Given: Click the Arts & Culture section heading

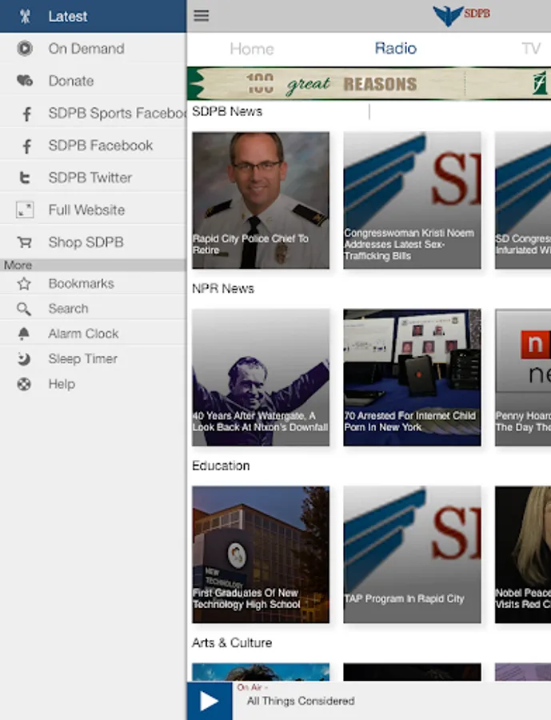Looking at the screenshot, I should pos(232,643).
